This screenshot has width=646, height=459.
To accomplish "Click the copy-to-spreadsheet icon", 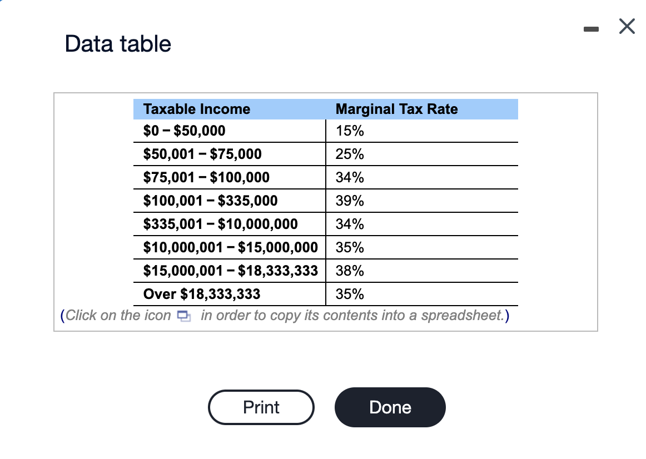I will point(183,315).
